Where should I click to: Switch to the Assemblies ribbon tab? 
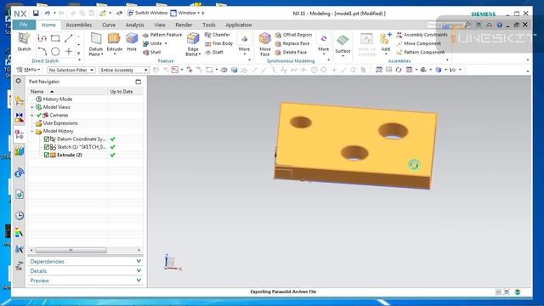(x=79, y=25)
